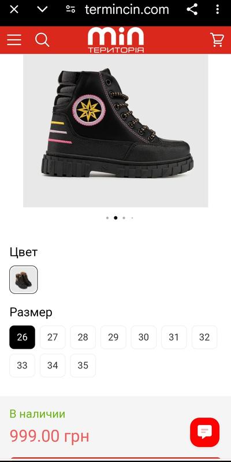Tap the search magnifier icon
This screenshot has width=231, height=462.
(42, 39)
